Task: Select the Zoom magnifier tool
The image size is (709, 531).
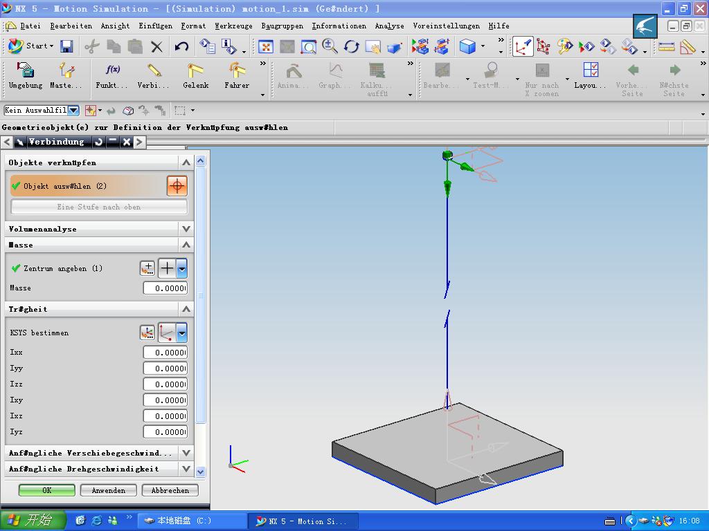Action: coord(330,46)
